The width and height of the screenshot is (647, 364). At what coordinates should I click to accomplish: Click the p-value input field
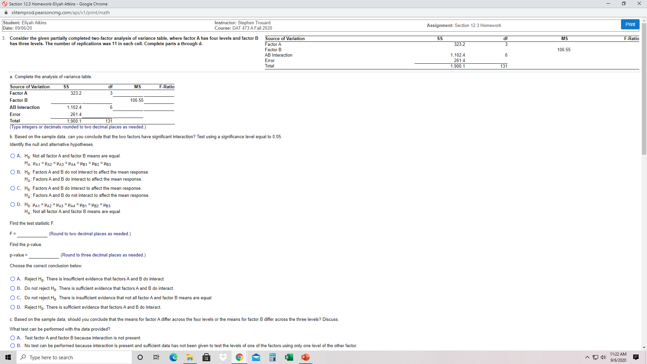pyautogui.click(x=43, y=255)
